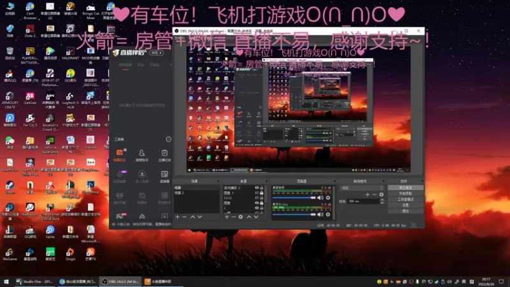Open OBS 设置 settings button
The height and width of the screenshot is (287, 510).
point(405,205)
